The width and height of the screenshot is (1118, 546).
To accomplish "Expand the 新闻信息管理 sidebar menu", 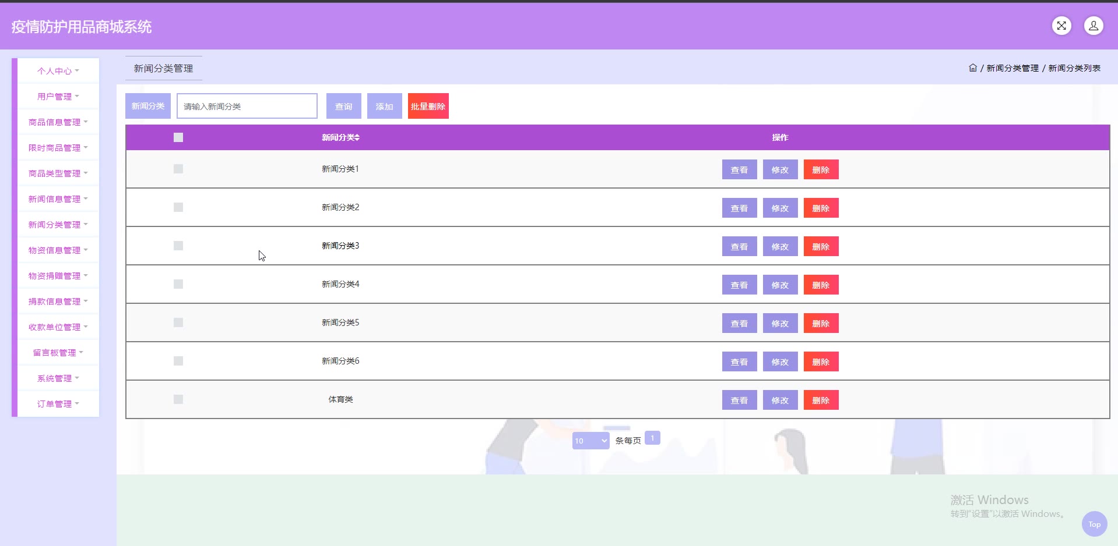I will click(58, 199).
